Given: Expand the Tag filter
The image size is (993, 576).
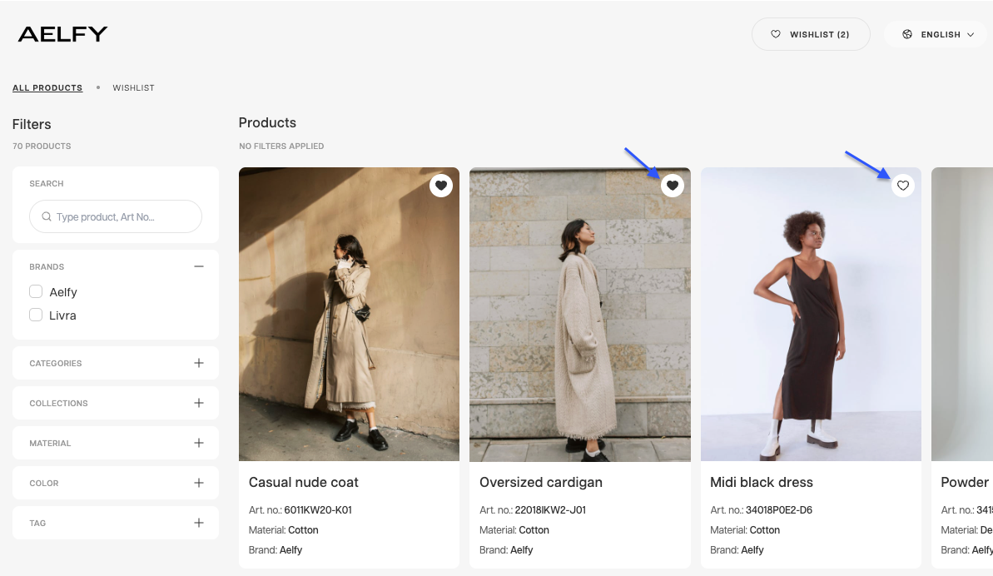Looking at the screenshot, I should pos(198,523).
